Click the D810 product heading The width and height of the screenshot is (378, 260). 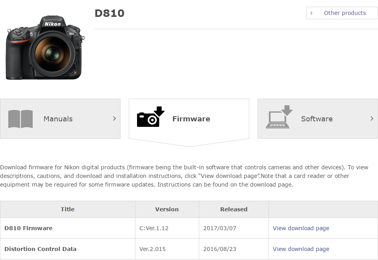[x=109, y=13]
